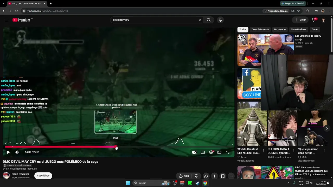Screen dimensions: 333x187
Task: Open Shun Reviews channel name link
Action: [20, 174]
